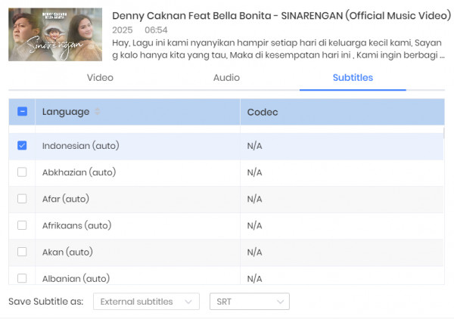The image size is (454, 319).
Task: Switch to the Audio tab
Action: click(x=226, y=78)
